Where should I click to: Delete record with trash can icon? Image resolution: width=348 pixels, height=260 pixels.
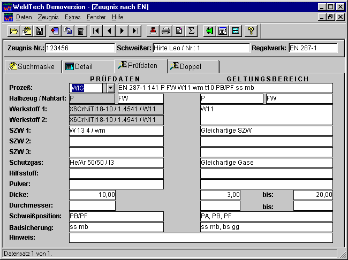pos(80,30)
